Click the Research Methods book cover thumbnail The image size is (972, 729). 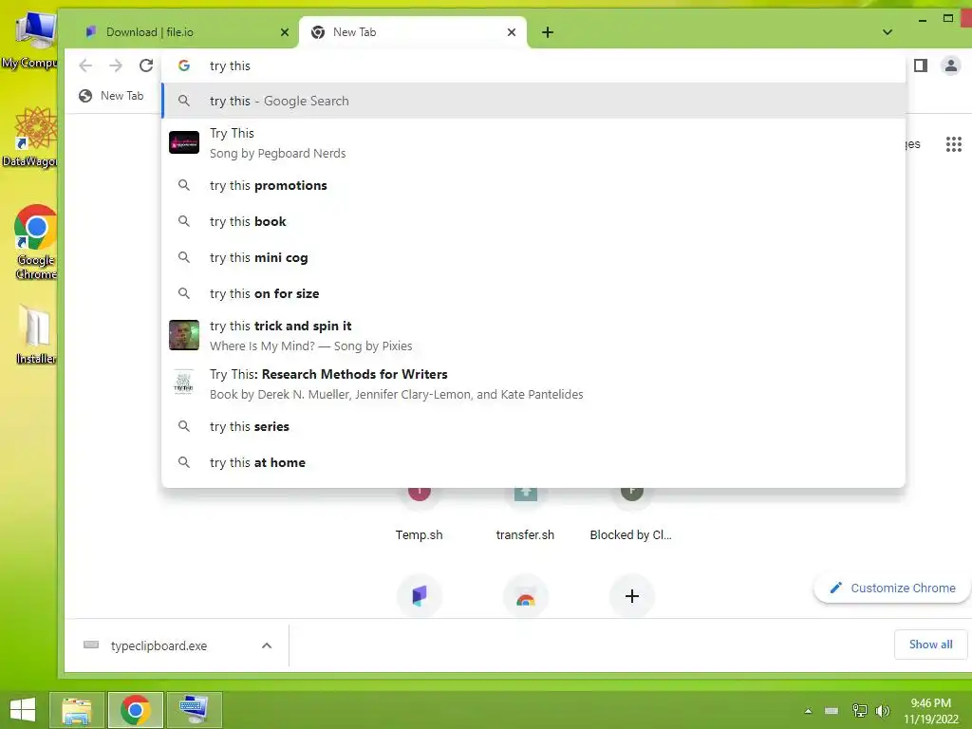183,383
